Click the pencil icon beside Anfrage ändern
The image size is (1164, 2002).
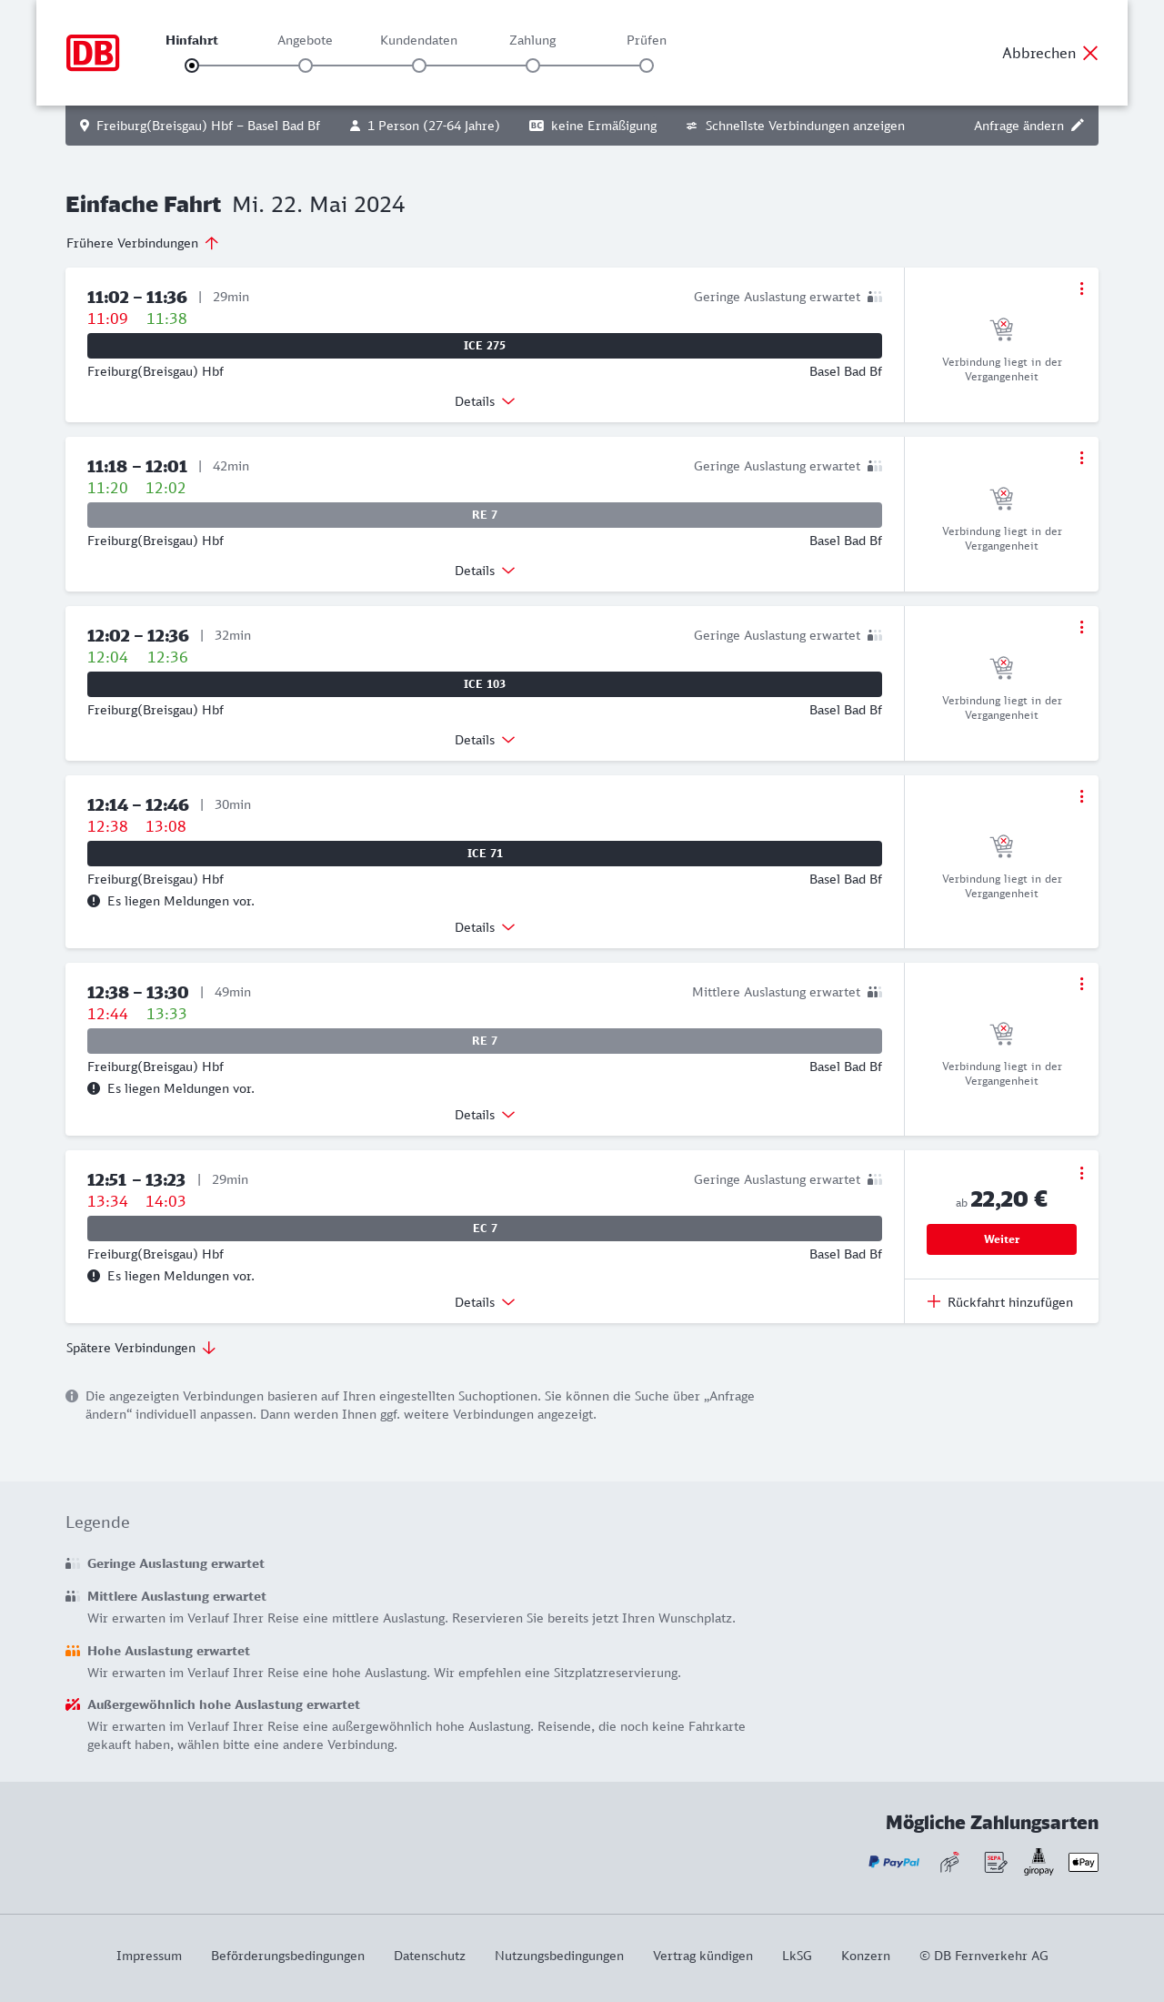point(1078,126)
